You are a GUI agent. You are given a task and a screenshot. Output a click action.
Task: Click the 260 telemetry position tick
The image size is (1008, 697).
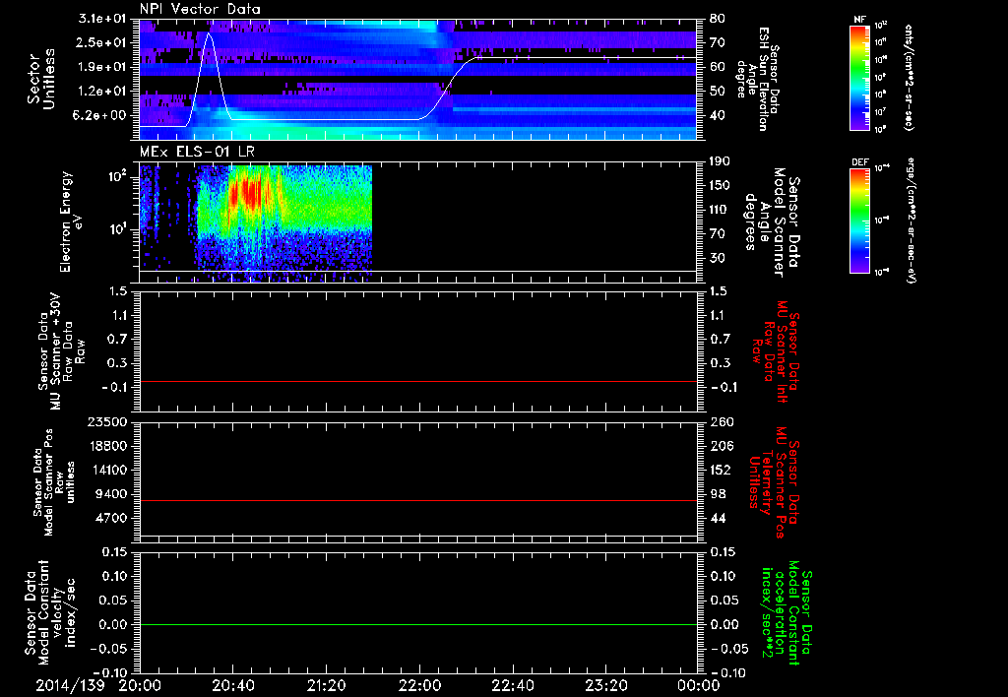point(721,422)
